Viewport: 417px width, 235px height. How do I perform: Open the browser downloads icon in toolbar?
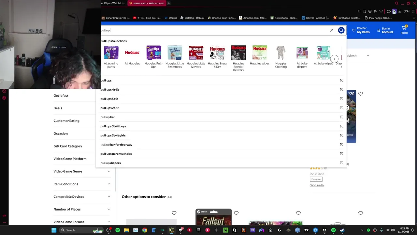400,11
